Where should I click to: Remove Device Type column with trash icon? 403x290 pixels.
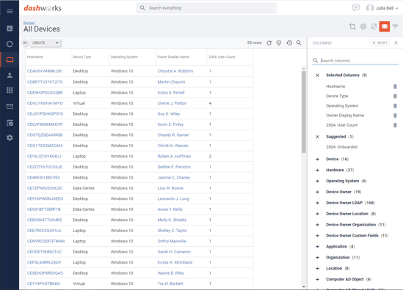[395, 96]
